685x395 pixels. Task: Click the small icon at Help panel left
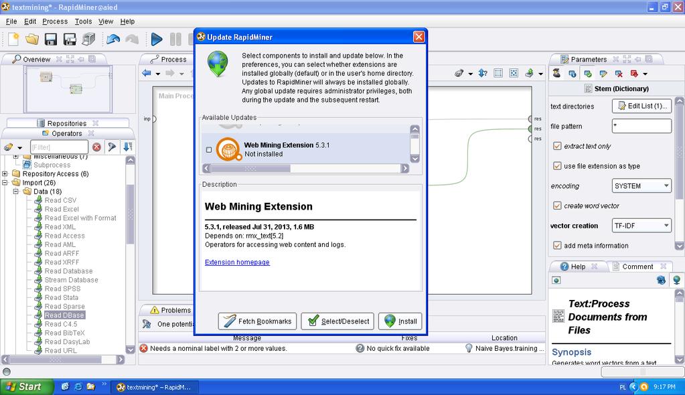[556, 280]
